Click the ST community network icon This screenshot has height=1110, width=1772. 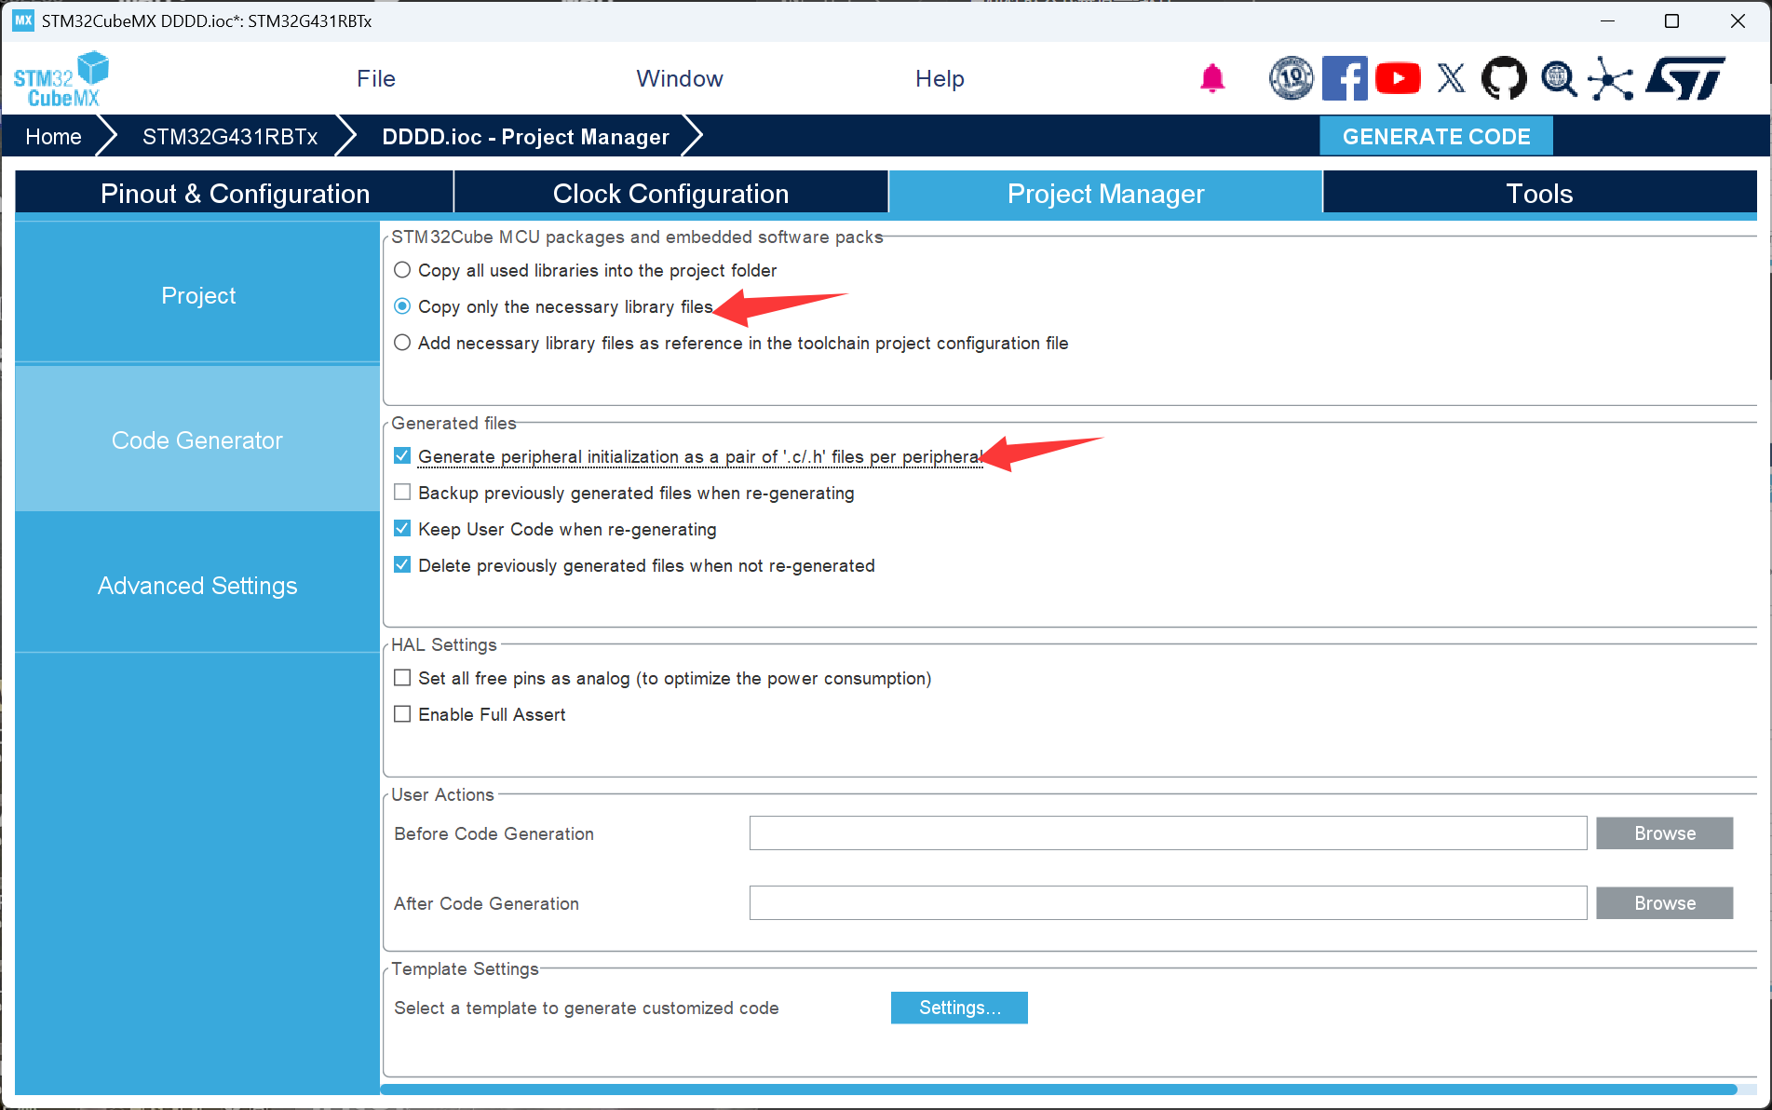click(1611, 78)
